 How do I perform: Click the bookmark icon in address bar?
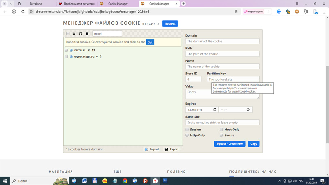click(236, 12)
